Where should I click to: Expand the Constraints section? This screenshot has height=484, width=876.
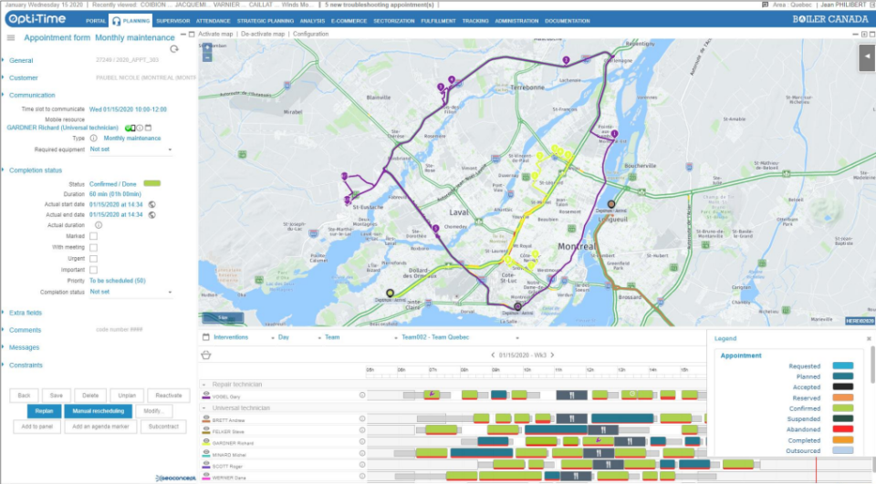[x=26, y=366]
